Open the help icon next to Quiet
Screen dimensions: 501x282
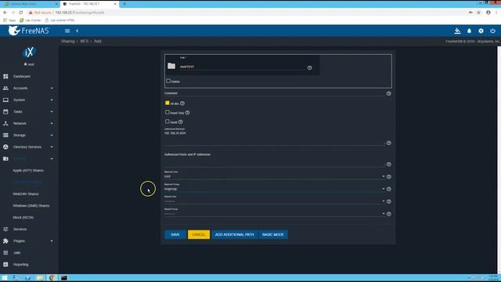coord(181,122)
